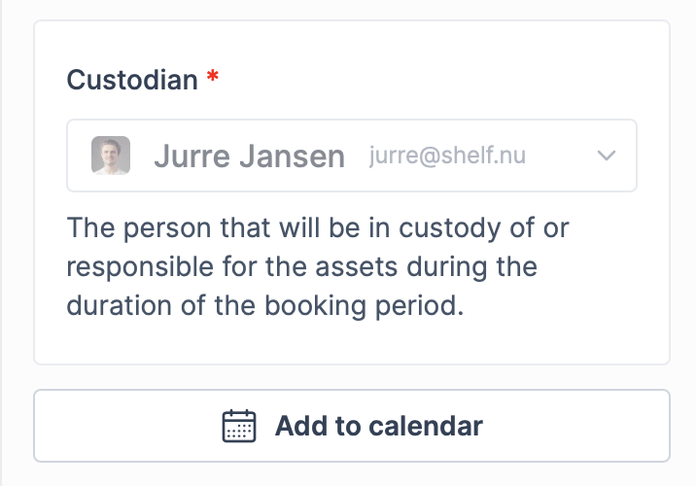Select the Jurre Jansen name text
Screen dimensions: 696x486
click(x=250, y=156)
